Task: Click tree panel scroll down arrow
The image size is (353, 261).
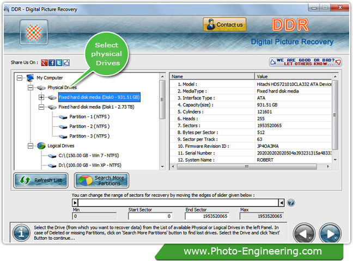Action: (x=162, y=167)
